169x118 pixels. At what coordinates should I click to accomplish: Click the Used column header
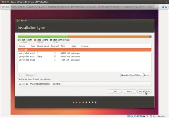[74, 46]
